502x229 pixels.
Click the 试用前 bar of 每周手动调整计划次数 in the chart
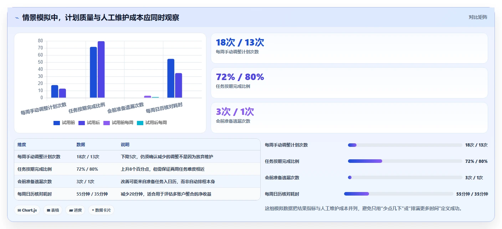click(55, 91)
